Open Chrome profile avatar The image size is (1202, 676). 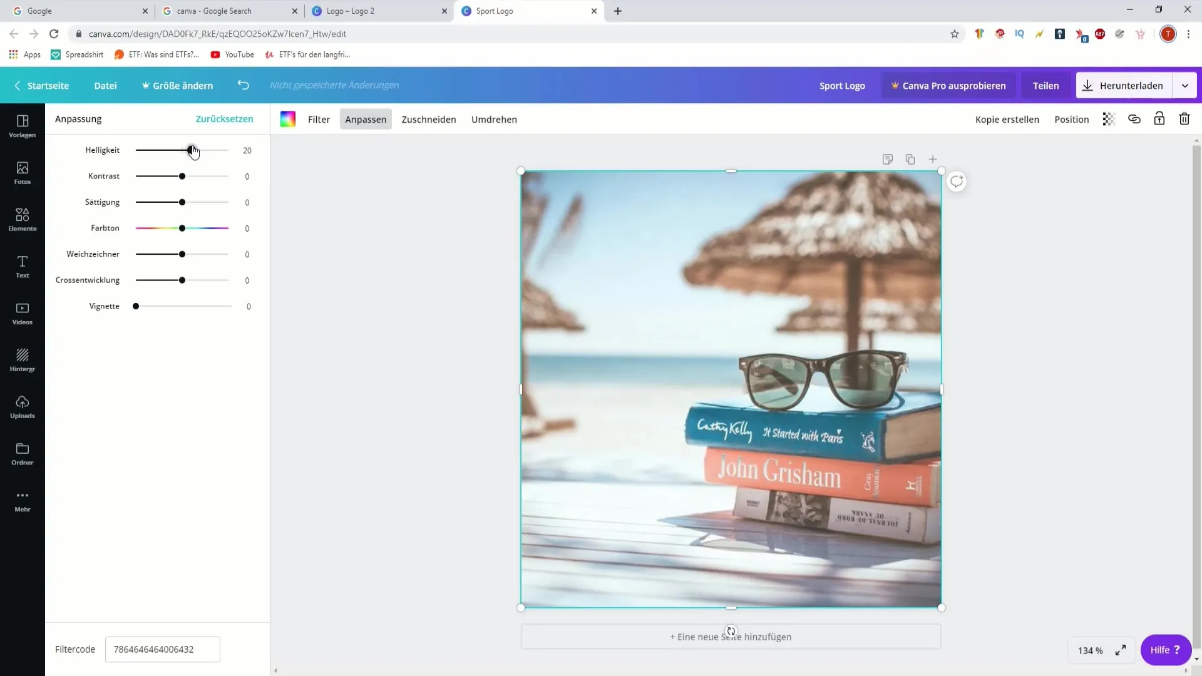pos(1168,34)
